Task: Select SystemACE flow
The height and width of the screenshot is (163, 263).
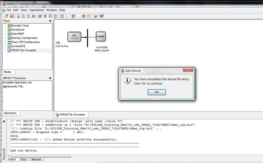Action: pos(18,46)
